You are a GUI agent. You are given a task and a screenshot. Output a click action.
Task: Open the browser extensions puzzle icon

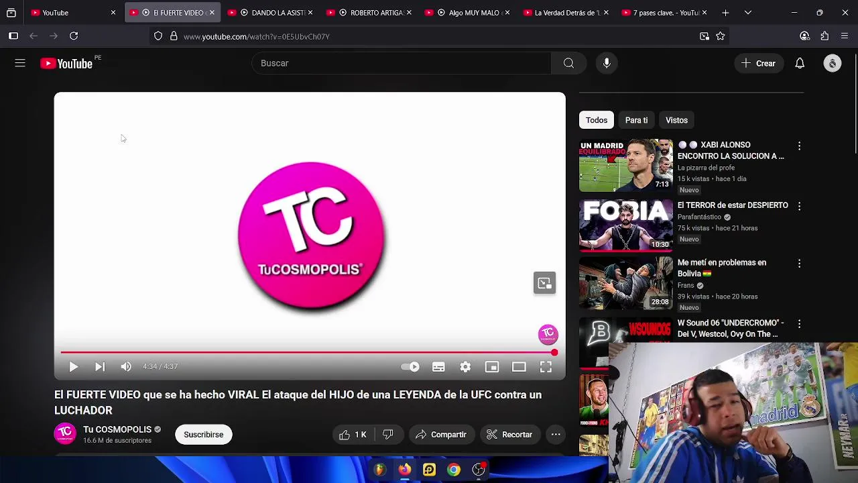point(825,36)
